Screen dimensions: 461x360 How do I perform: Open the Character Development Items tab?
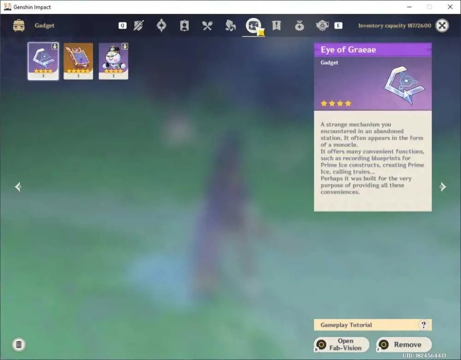point(184,25)
